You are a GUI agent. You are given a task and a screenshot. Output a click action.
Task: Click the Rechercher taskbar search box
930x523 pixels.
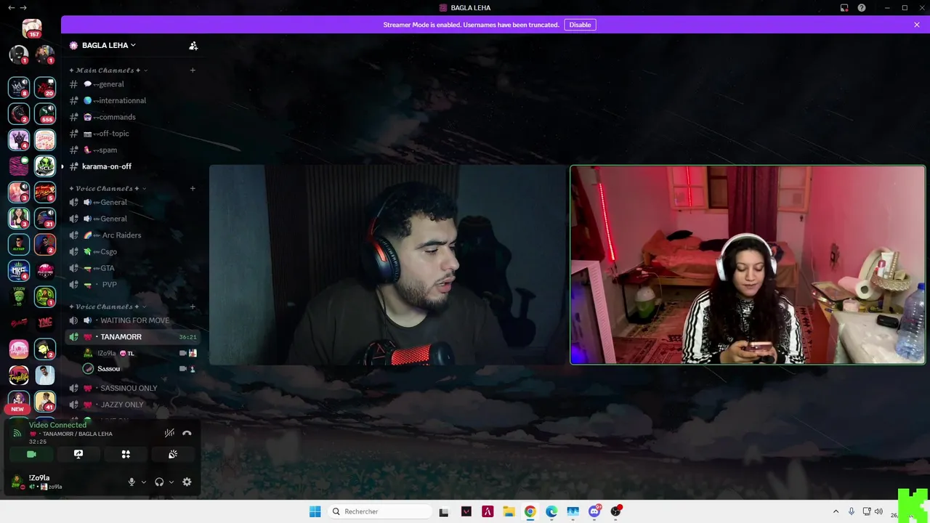(379, 511)
